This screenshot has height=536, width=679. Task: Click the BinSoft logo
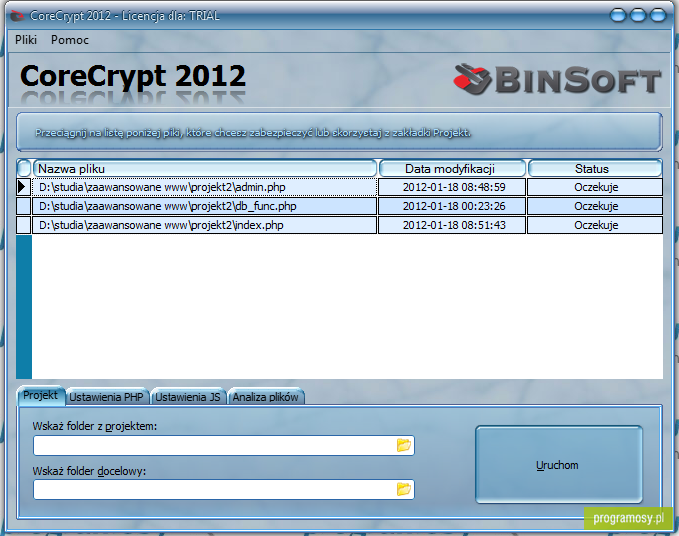tap(557, 79)
